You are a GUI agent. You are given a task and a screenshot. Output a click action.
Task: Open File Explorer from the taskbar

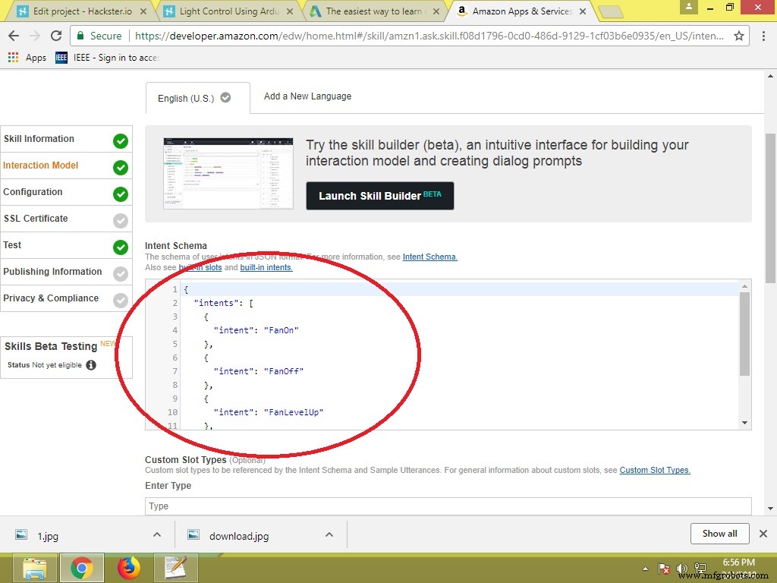(35, 567)
